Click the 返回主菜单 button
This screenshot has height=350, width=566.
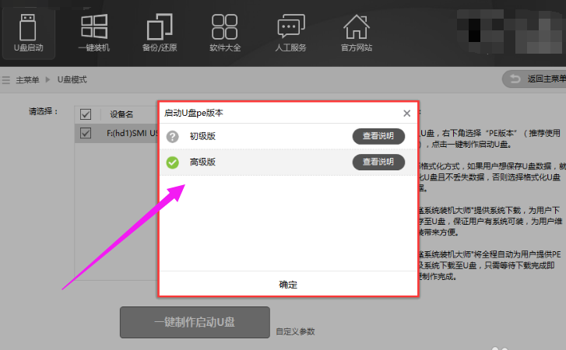coord(534,79)
